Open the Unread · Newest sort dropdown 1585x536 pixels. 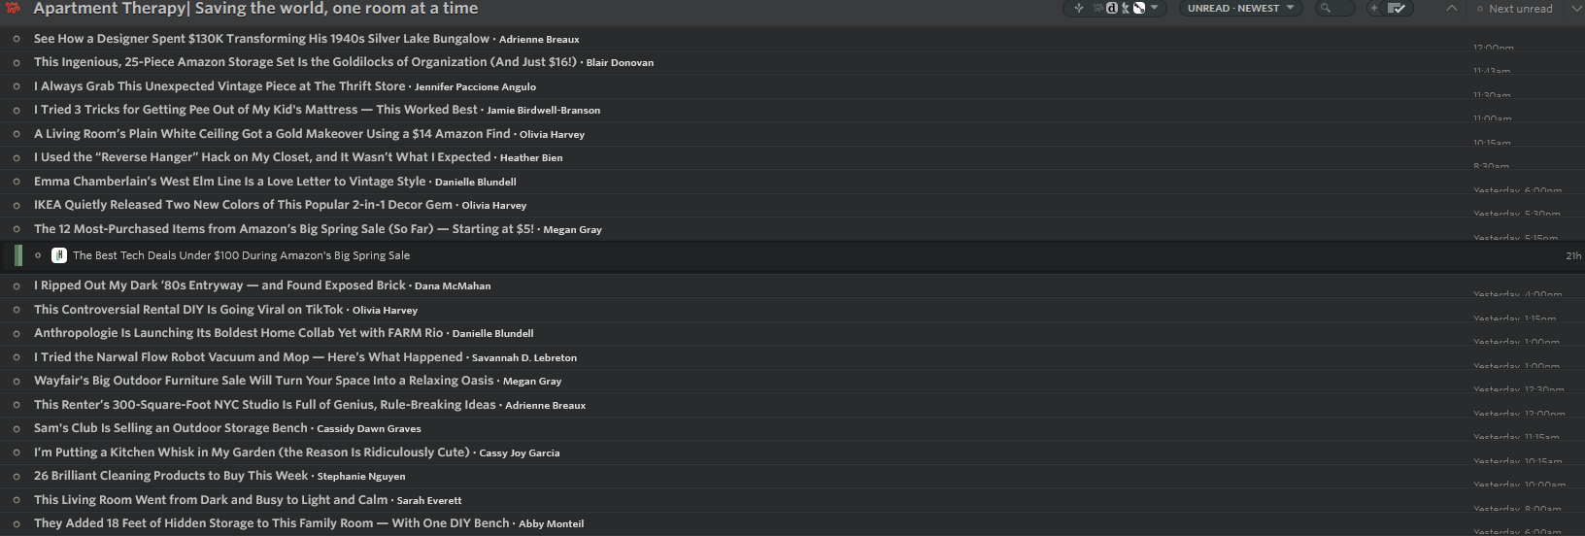pos(1240,9)
